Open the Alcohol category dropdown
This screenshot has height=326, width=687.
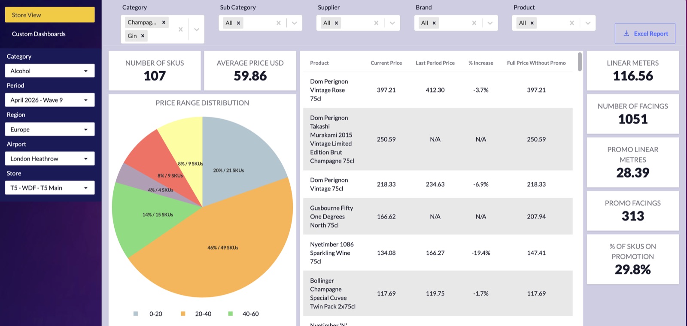[x=50, y=71]
